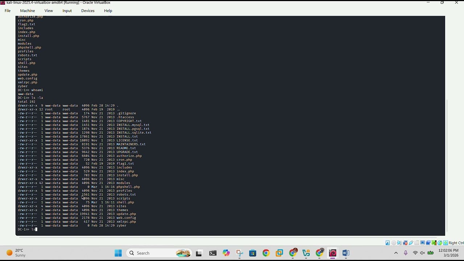Image resolution: width=464 pixels, height=261 pixels.
Task: Click the muted volume tray icon
Action: [x=422, y=253]
